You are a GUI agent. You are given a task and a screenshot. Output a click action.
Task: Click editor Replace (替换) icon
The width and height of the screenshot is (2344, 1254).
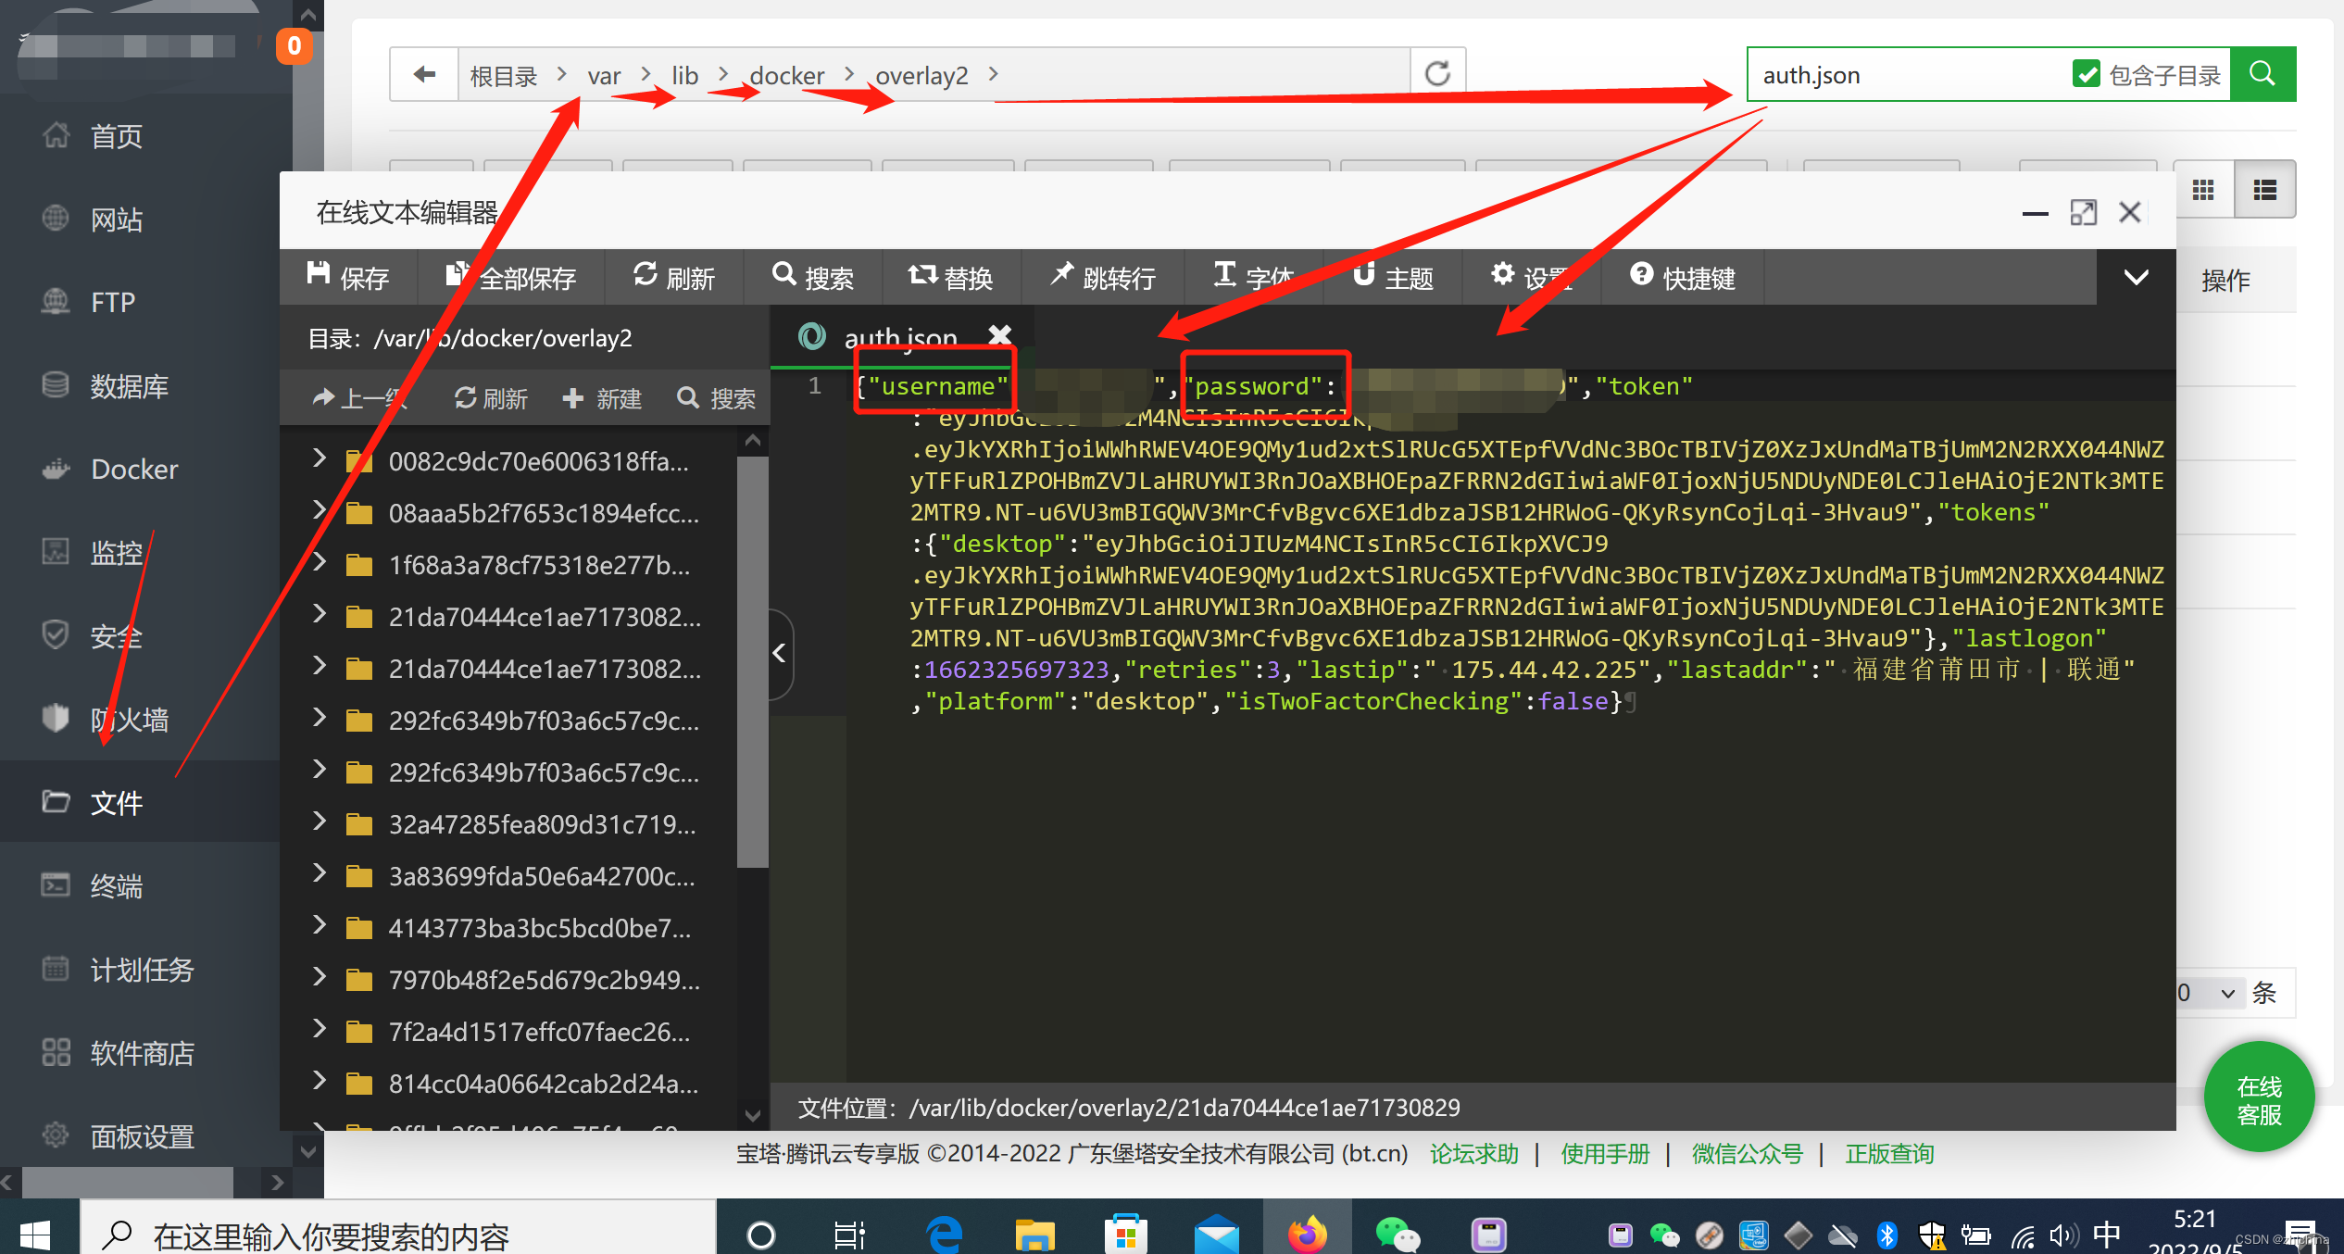click(x=922, y=276)
